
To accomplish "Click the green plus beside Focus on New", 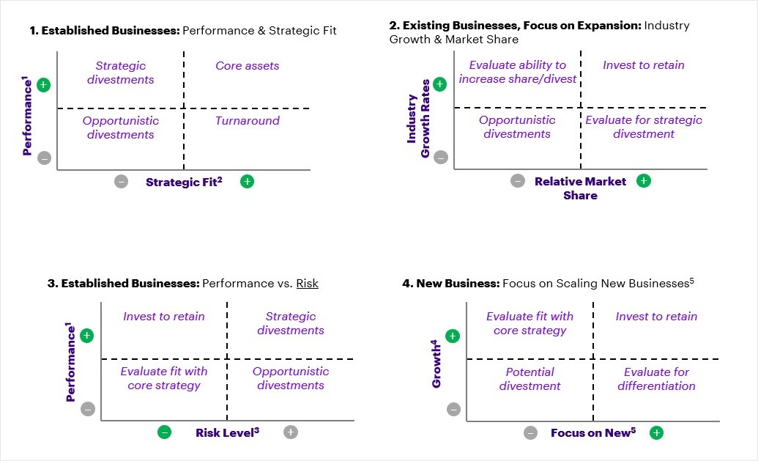I will 656,432.
